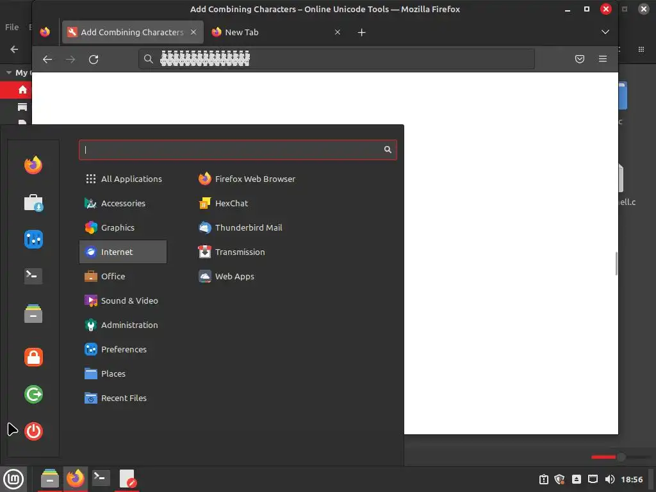Open Recent Files category
The image size is (656, 492).
[x=123, y=398]
